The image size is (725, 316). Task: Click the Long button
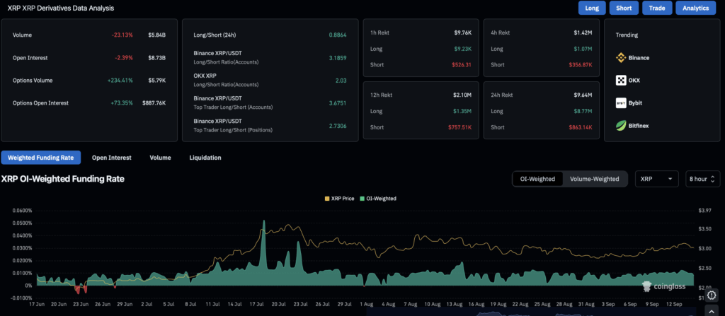point(592,8)
